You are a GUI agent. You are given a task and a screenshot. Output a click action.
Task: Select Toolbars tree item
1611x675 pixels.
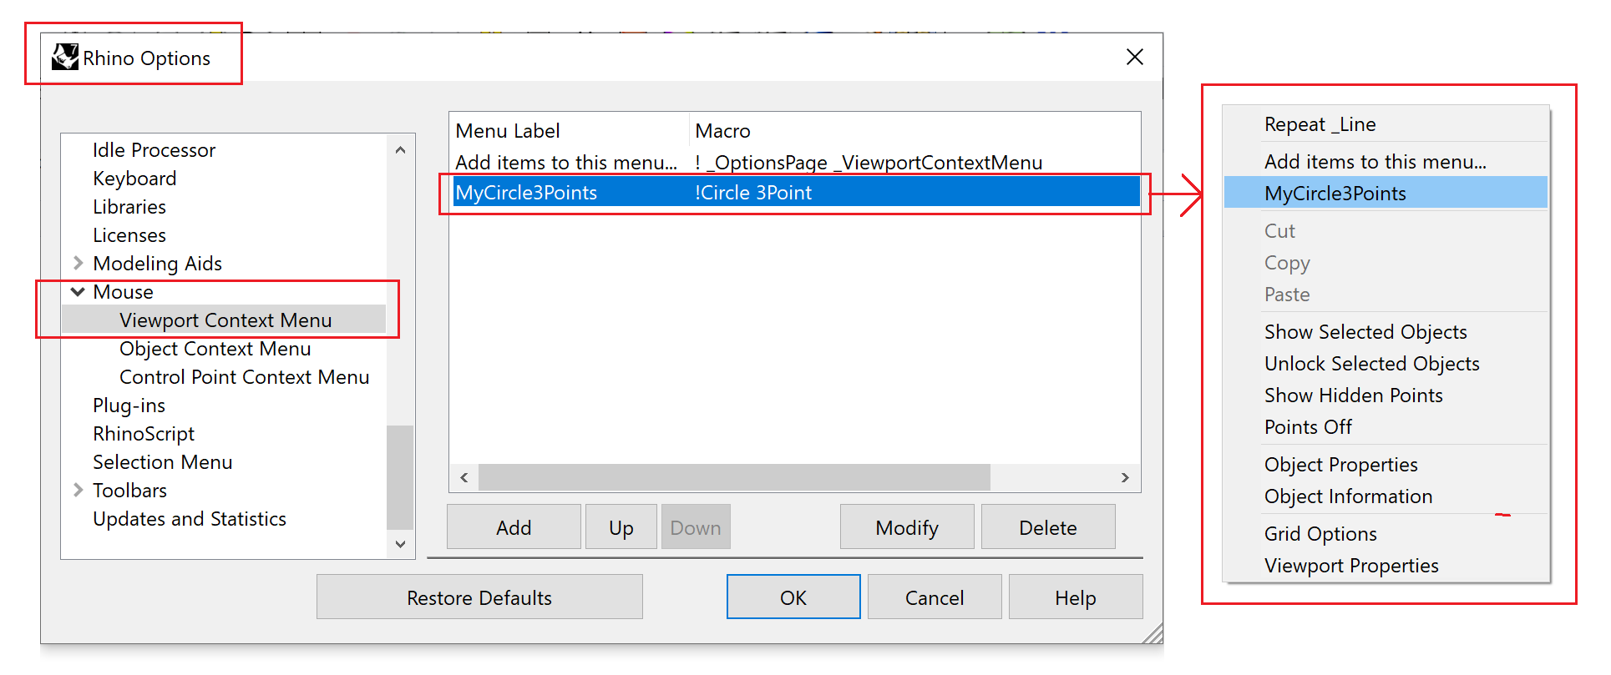pyautogui.click(x=130, y=491)
